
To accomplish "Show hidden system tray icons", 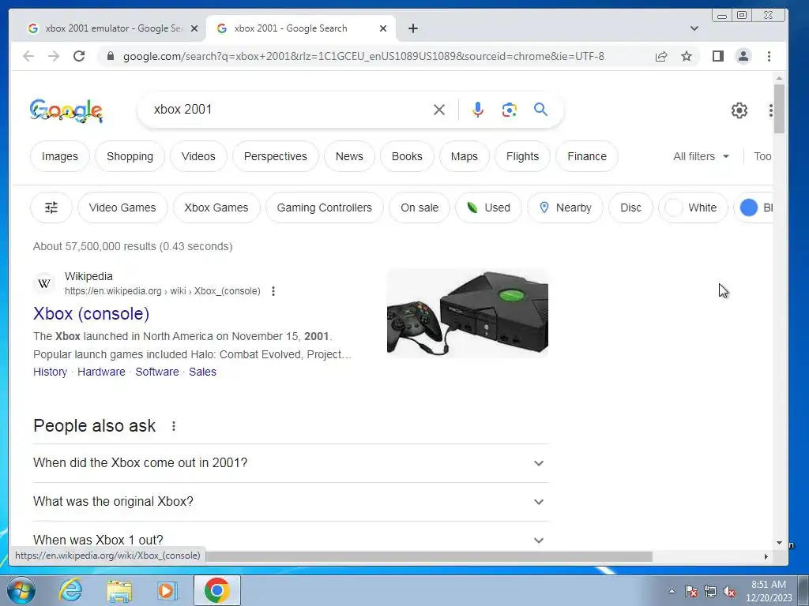I will click(672, 592).
